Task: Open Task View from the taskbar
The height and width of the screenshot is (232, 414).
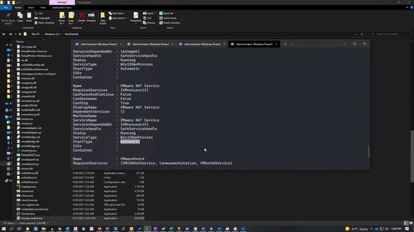Action: 19,229
